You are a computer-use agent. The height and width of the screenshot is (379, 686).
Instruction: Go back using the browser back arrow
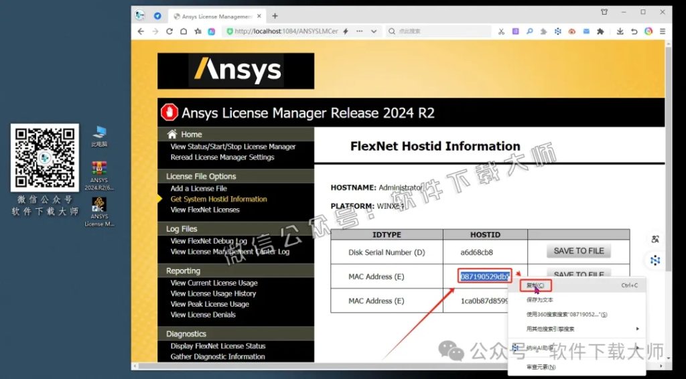pos(141,31)
